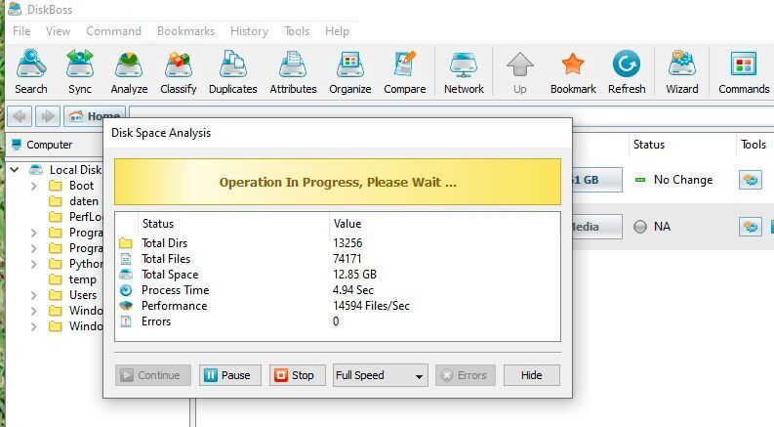
Task: Open the Commands panel
Action: pyautogui.click(x=744, y=72)
